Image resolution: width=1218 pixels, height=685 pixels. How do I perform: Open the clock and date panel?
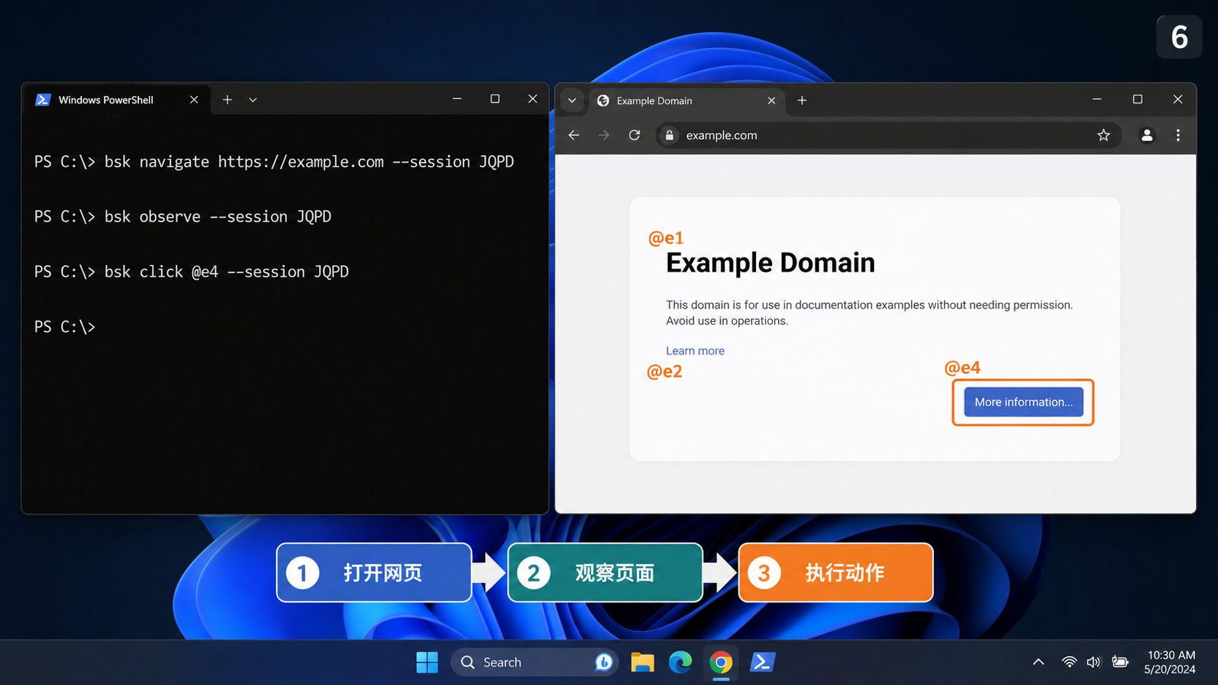tap(1170, 662)
